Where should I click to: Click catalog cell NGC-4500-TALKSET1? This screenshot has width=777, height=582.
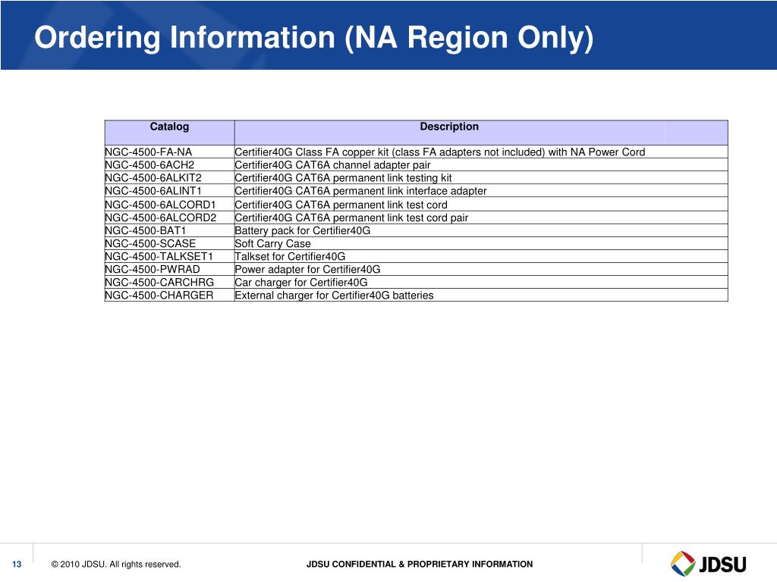(169, 256)
